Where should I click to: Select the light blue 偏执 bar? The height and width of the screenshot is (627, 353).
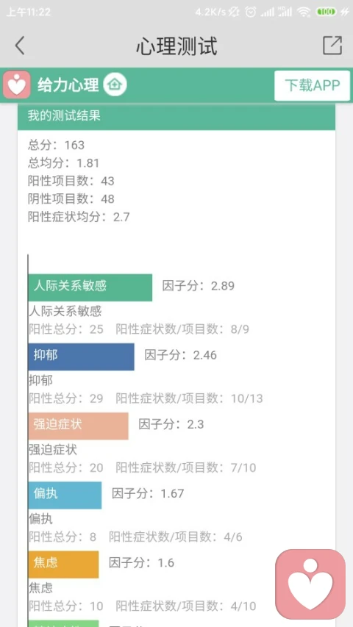pyautogui.click(x=65, y=495)
